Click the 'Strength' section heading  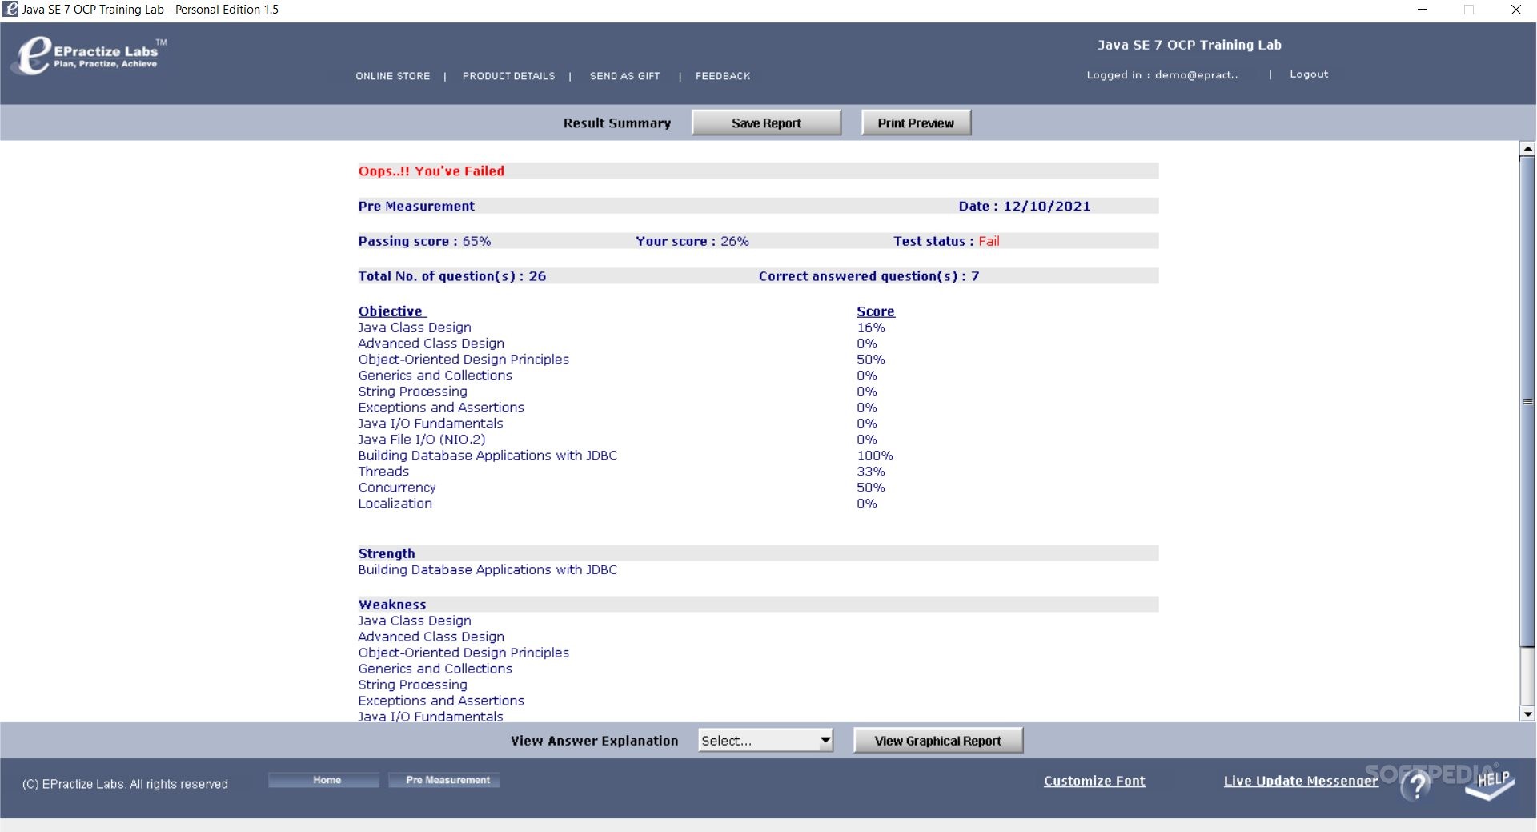387,553
